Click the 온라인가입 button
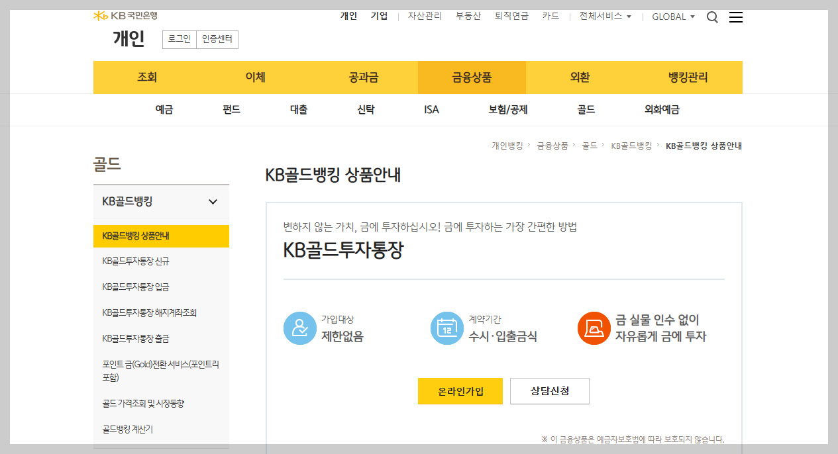 [x=460, y=391]
